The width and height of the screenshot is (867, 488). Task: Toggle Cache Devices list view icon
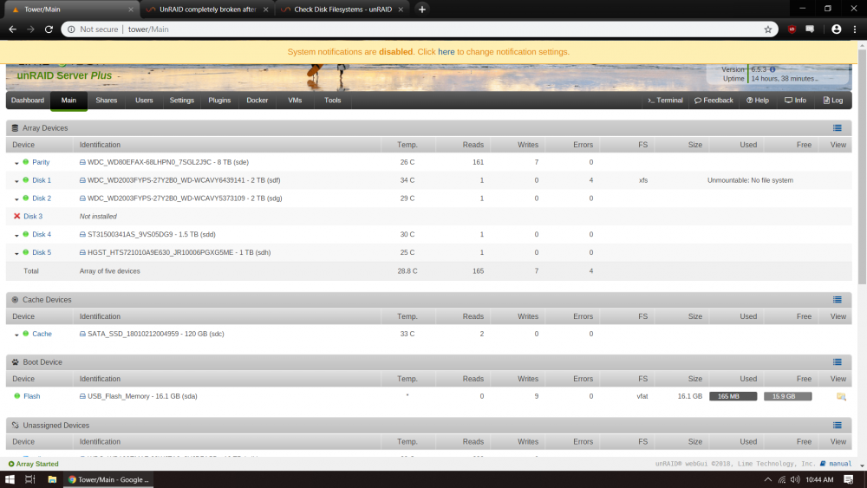coord(838,300)
